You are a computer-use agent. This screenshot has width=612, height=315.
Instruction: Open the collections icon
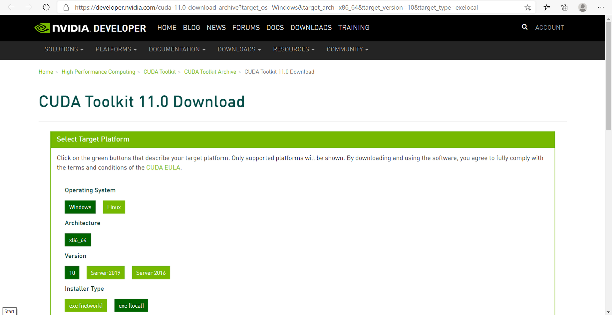tap(565, 7)
